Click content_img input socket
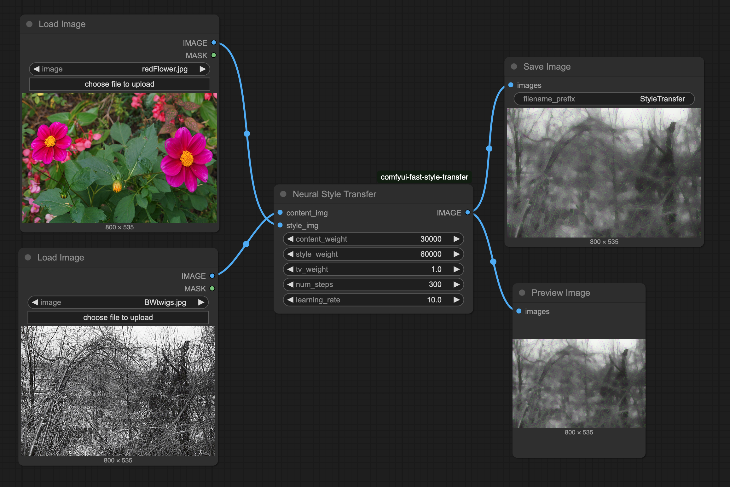This screenshot has width=730, height=487. [280, 212]
